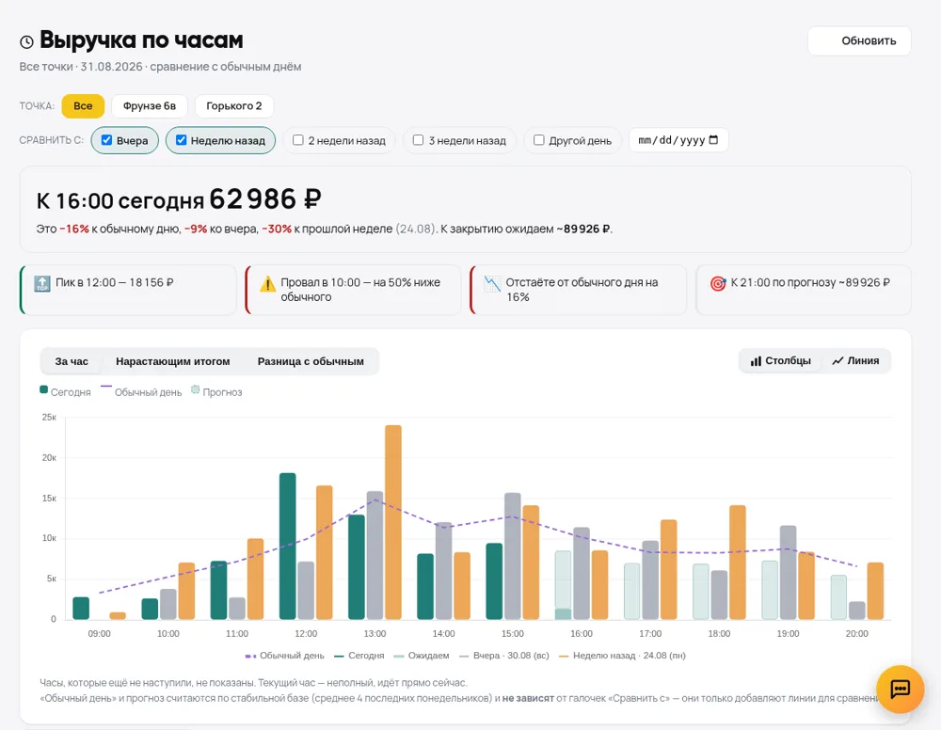Click the gray Вчера bar at 15:00

513,556
